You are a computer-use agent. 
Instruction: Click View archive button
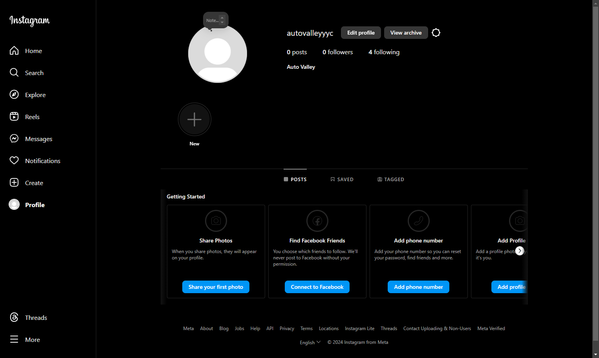coord(406,33)
